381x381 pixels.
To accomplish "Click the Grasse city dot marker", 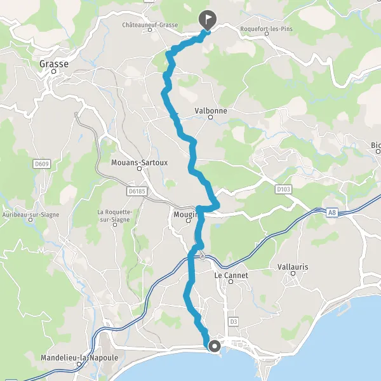I will [54, 71].
